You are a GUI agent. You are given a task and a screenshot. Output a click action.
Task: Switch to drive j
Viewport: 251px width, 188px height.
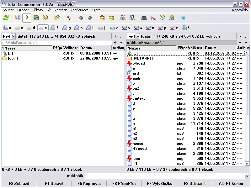click(102, 28)
